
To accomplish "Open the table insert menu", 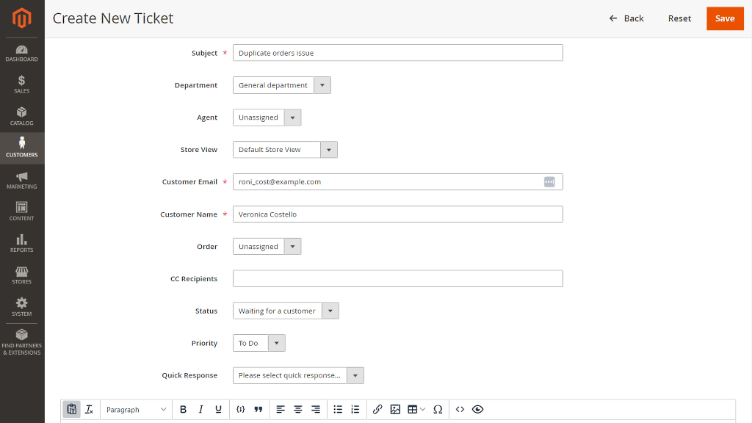I will [416, 409].
